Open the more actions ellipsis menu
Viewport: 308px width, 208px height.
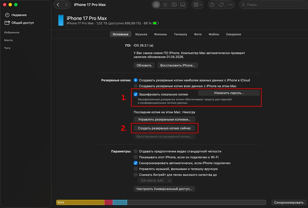click(230, 5)
